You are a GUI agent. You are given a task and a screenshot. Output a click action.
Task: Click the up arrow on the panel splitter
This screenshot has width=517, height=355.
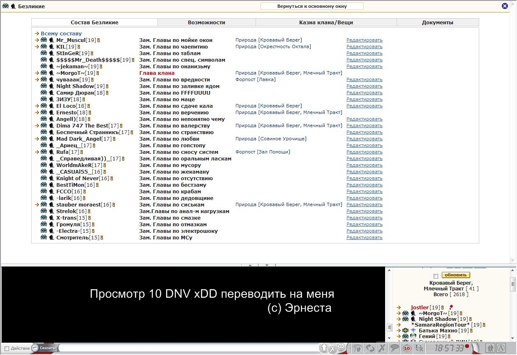[250, 265]
